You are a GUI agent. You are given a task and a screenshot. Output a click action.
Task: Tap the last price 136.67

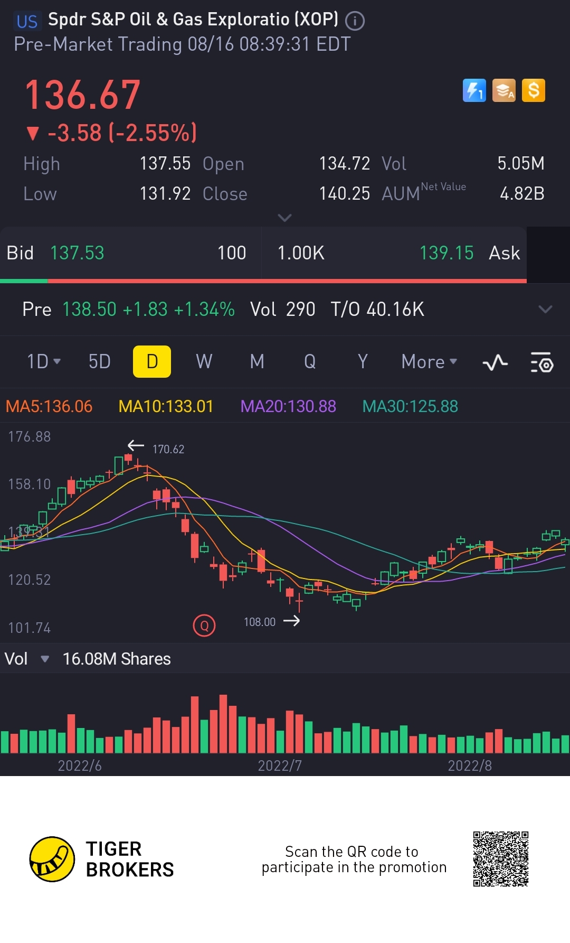(x=83, y=95)
